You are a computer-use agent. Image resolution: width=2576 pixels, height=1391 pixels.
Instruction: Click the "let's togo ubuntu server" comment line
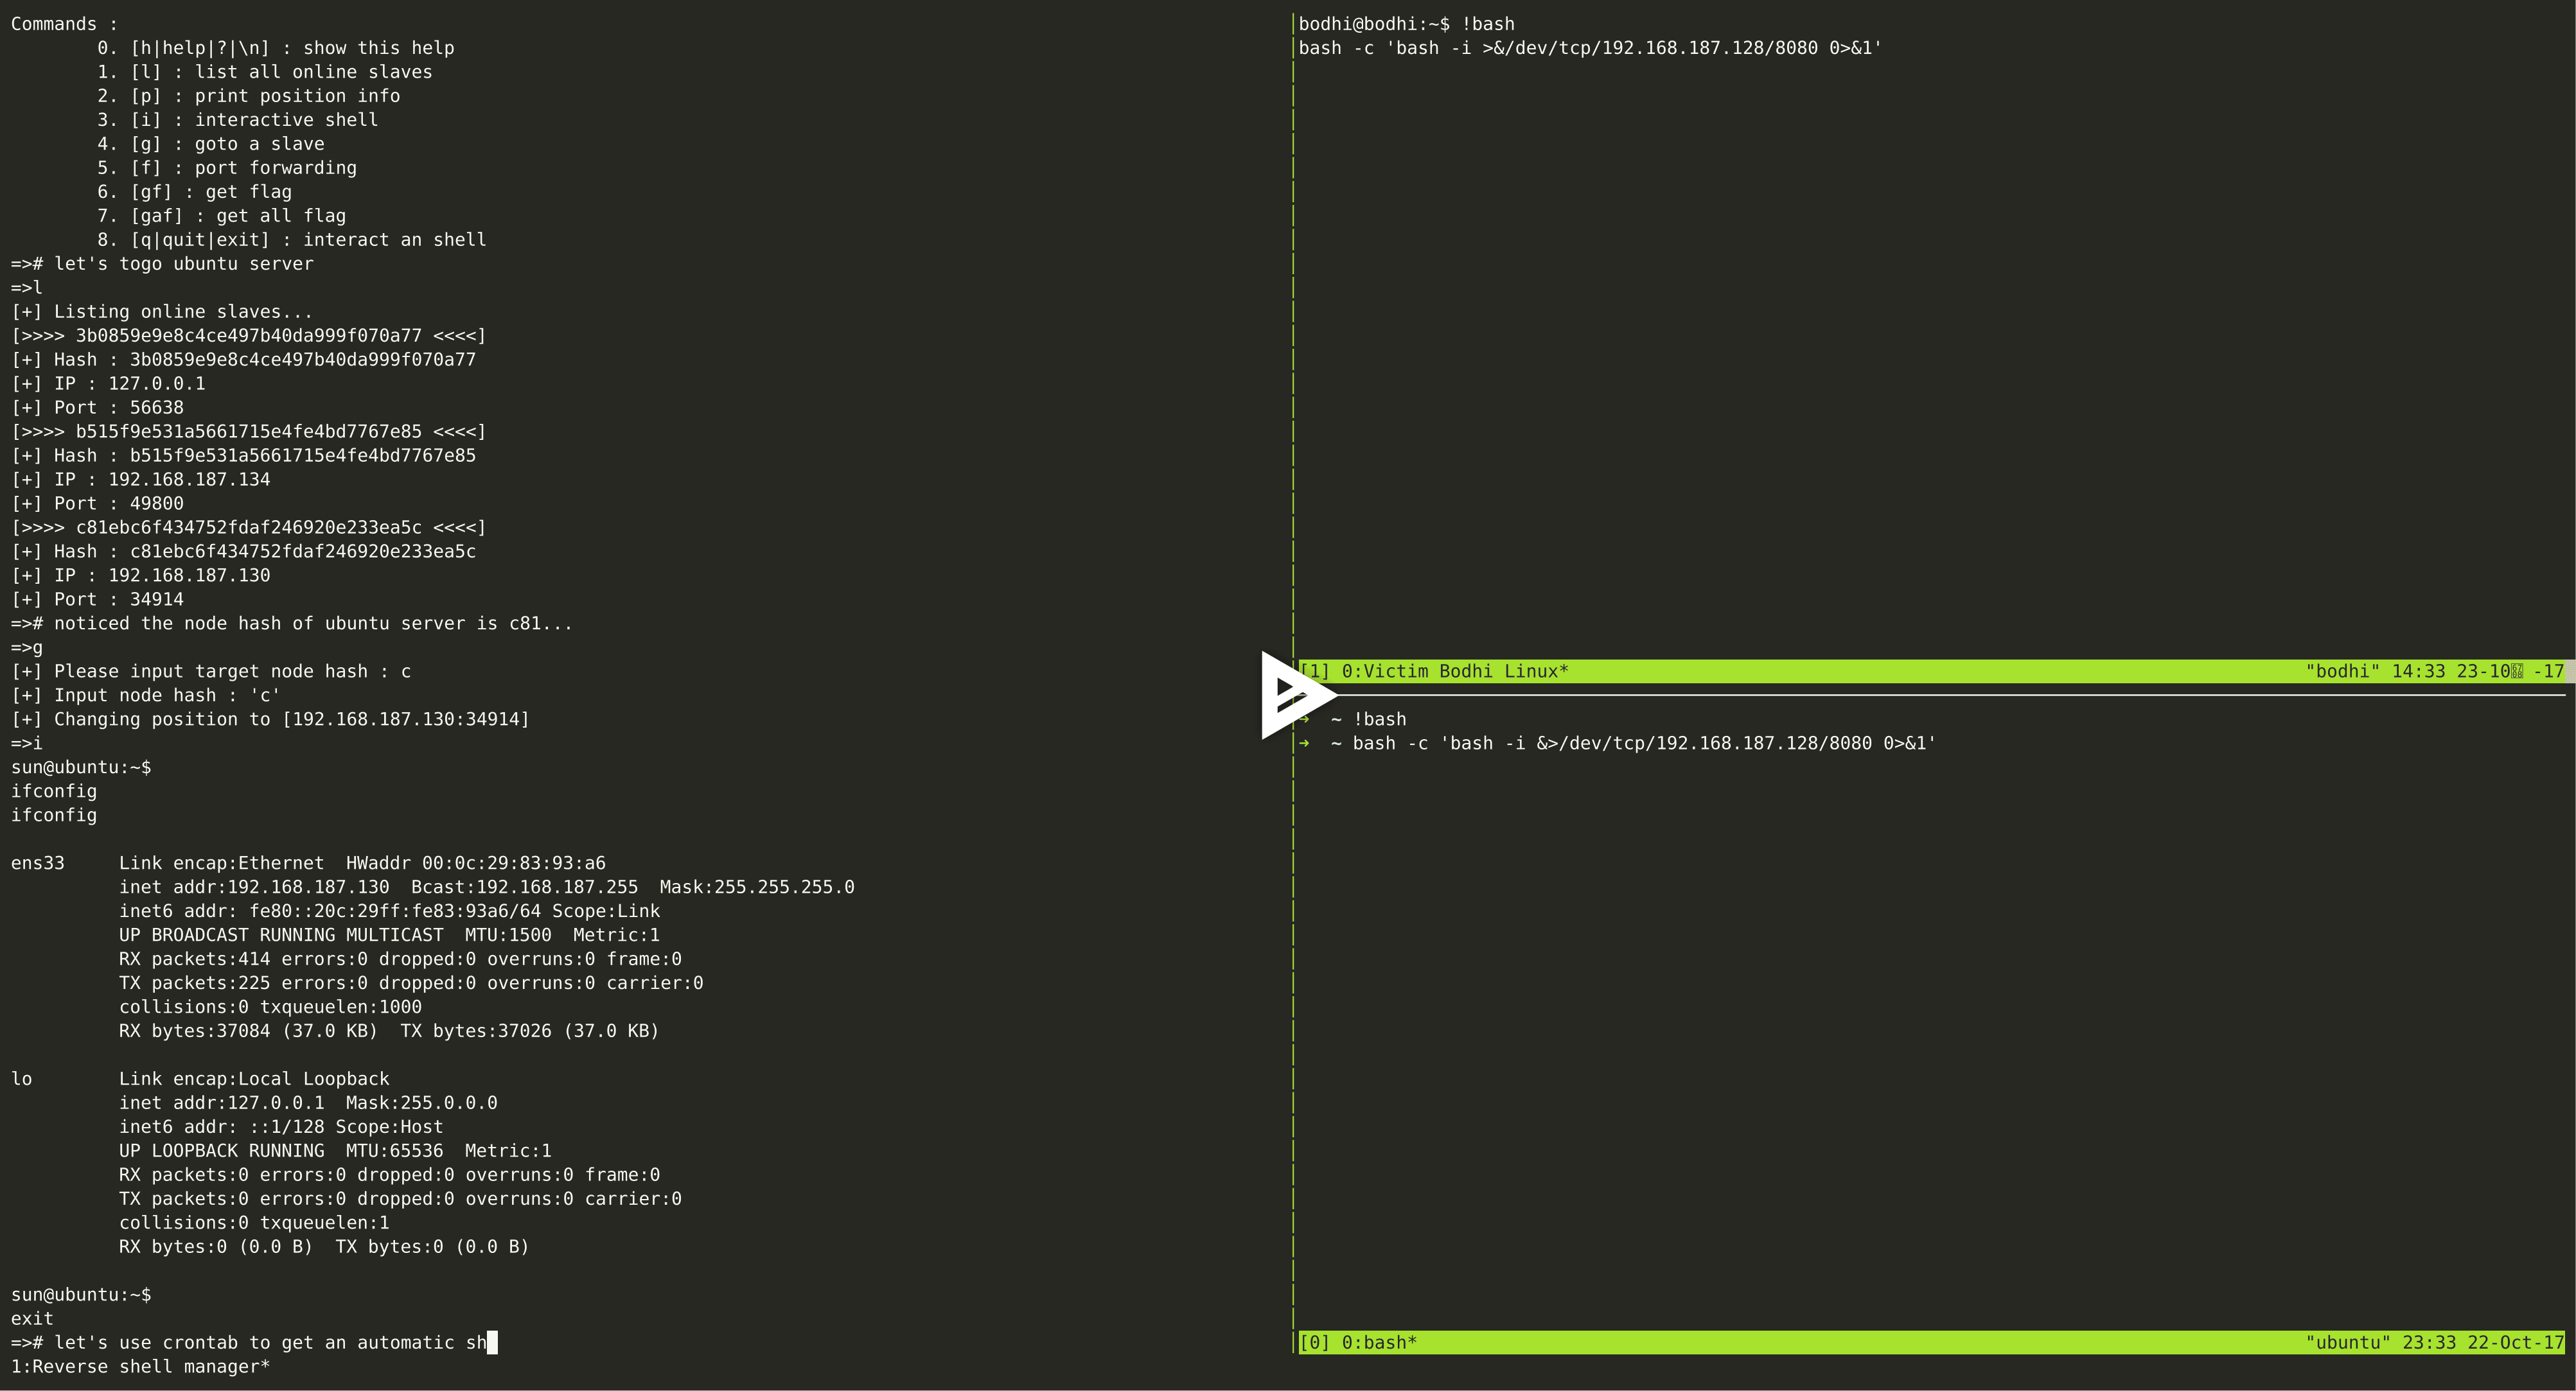coord(162,264)
